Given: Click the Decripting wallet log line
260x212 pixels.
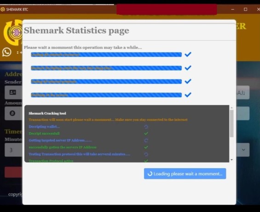Looking at the screenshot, I should [44, 126].
